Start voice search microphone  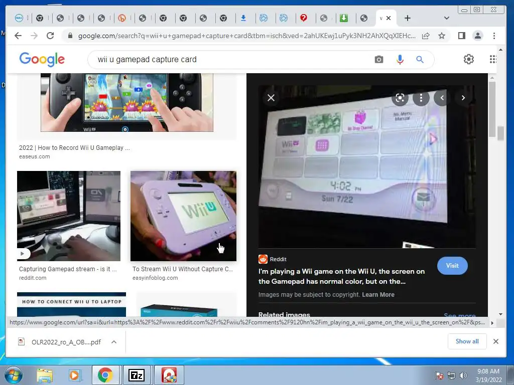[x=400, y=60]
